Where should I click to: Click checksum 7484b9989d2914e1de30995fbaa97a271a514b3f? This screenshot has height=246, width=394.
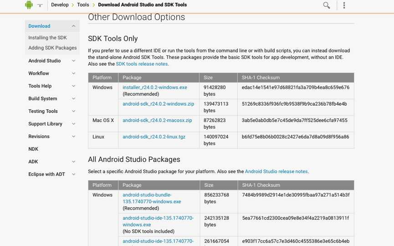click(296, 195)
